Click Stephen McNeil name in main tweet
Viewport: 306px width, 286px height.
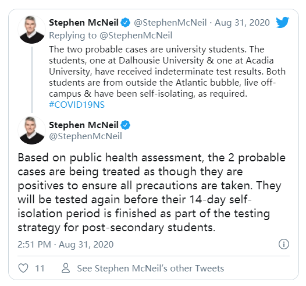tap(84, 125)
